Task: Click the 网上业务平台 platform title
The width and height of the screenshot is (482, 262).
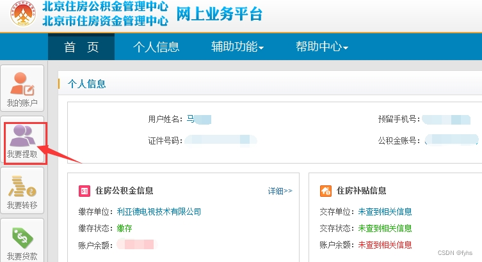Action: (x=219, y=14)
